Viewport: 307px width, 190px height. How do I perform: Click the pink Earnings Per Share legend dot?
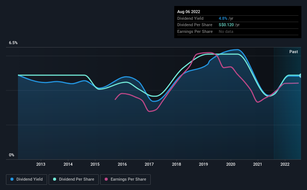click(106, 179)
